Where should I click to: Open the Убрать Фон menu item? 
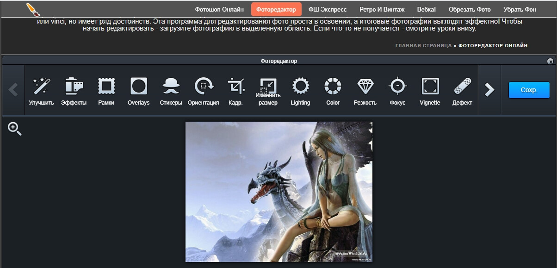[520, 9]
